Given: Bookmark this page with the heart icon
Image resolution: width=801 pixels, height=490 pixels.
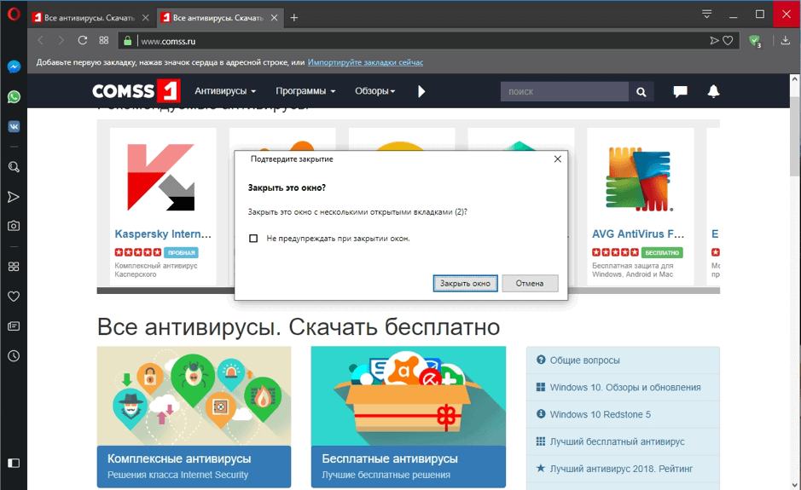Looking at the screenshot, I should 728,41.
